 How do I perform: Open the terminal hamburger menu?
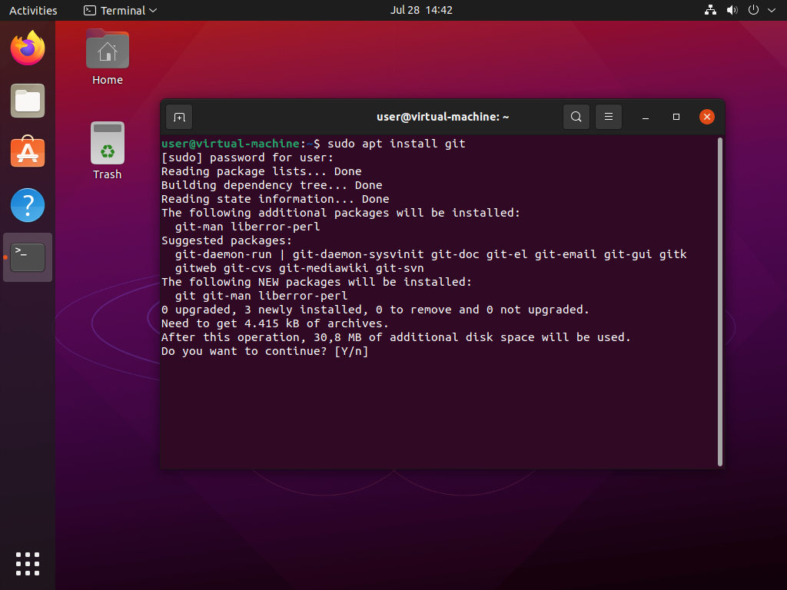[x=608, y=117]
